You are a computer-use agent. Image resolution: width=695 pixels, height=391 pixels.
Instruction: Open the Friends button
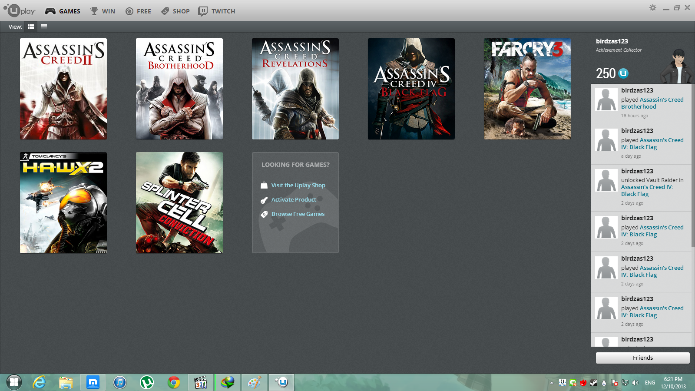point(643,358)
